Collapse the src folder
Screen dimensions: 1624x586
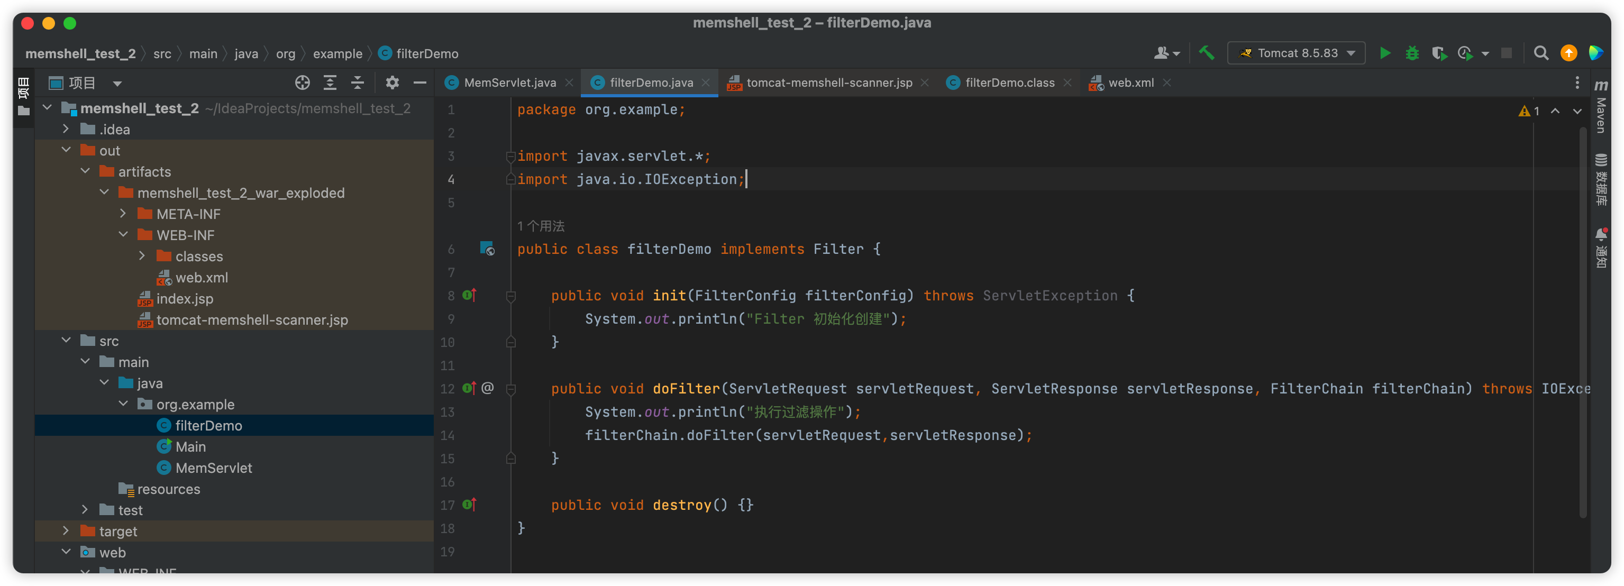pyautogui.click(x=66, y=340)
